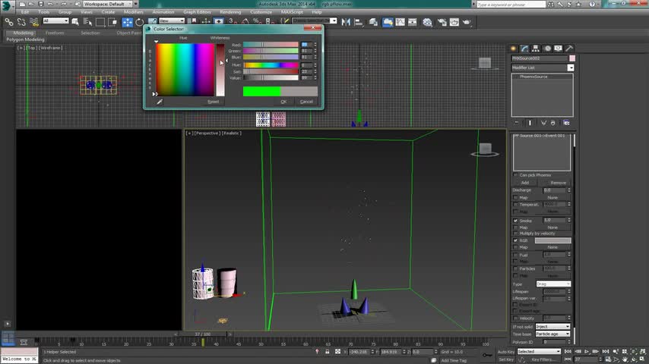Click the Rotate tool icon
649x364 pixels.
[x=138, y=22]
